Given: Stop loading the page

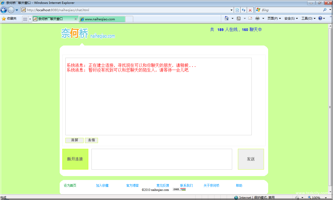Looking at the screenshot, I should (250, 10).
